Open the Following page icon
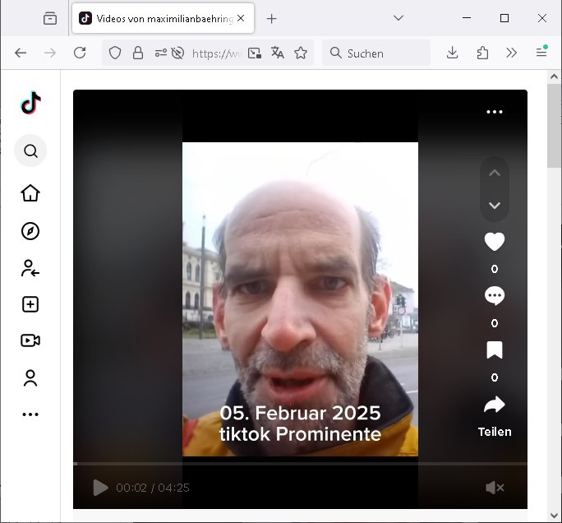 tap(30, 268)
